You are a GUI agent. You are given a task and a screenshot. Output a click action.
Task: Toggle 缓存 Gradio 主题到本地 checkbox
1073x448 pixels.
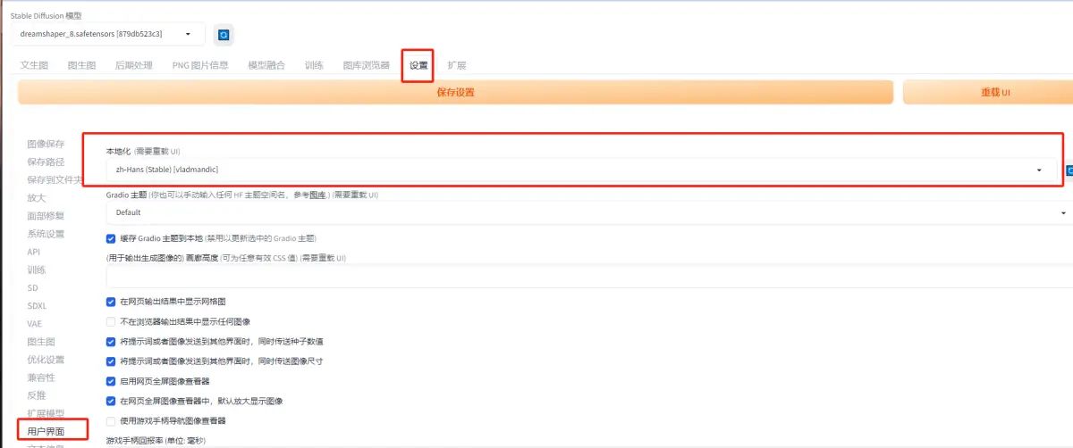point(111,239)
